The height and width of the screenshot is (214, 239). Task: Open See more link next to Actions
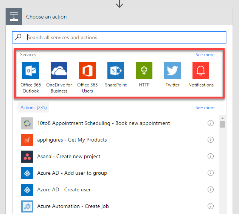point(205,108)
